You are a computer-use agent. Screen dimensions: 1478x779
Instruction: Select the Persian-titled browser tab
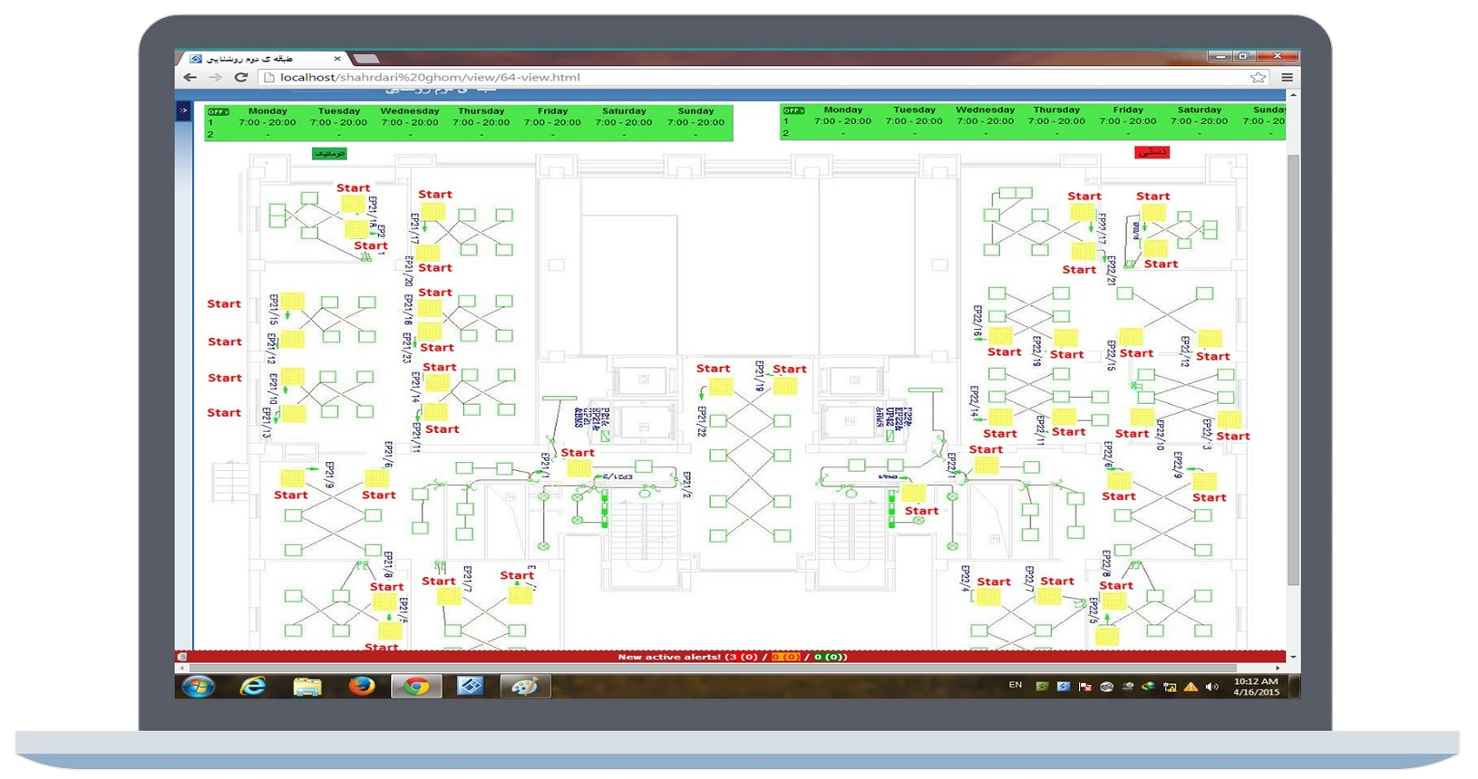pyautogui.click(x=258, y=58)
